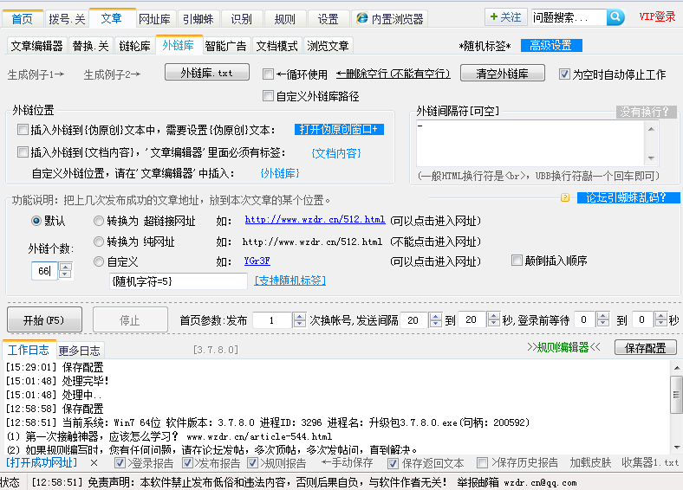This screenshot has height=490, width=683.
Task: Click the {随机字符=5} custom text field
Action: [179, 281]
